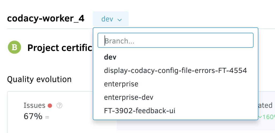Click the green B grade badge
Screen dimensions: 275x133
tap(14, 47)
